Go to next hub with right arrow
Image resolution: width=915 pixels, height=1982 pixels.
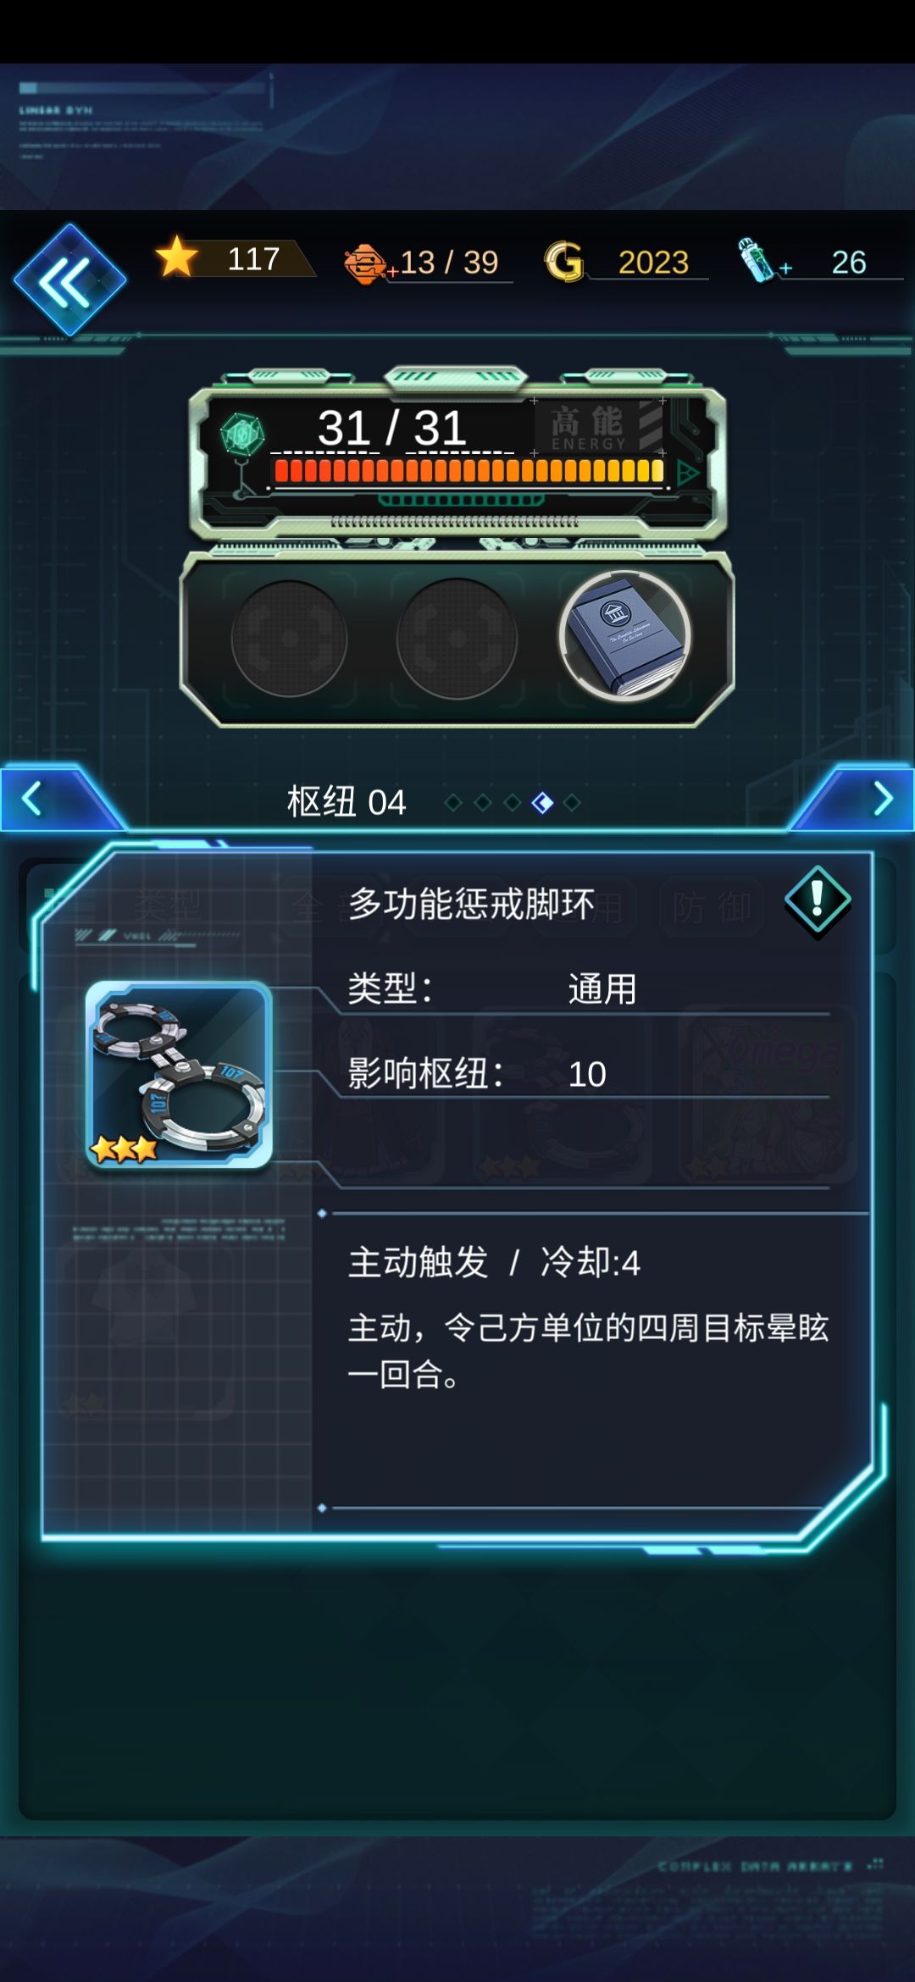point(881,799)
